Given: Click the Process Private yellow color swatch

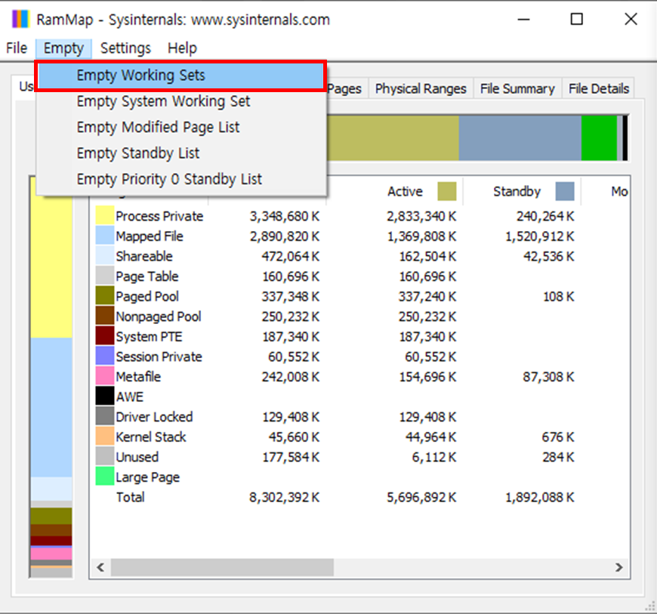Looking at the screenshot, I should pyautogui.click(x=105, y=216).
